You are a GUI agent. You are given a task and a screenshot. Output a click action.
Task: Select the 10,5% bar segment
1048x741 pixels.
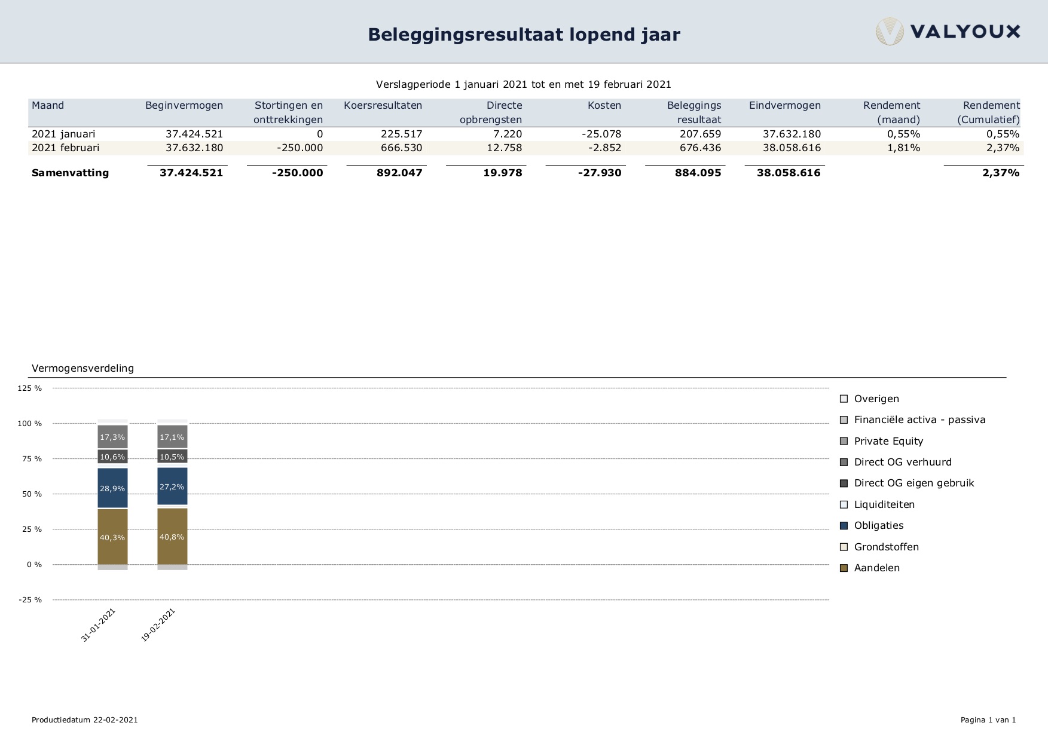[x=172, y=457]
